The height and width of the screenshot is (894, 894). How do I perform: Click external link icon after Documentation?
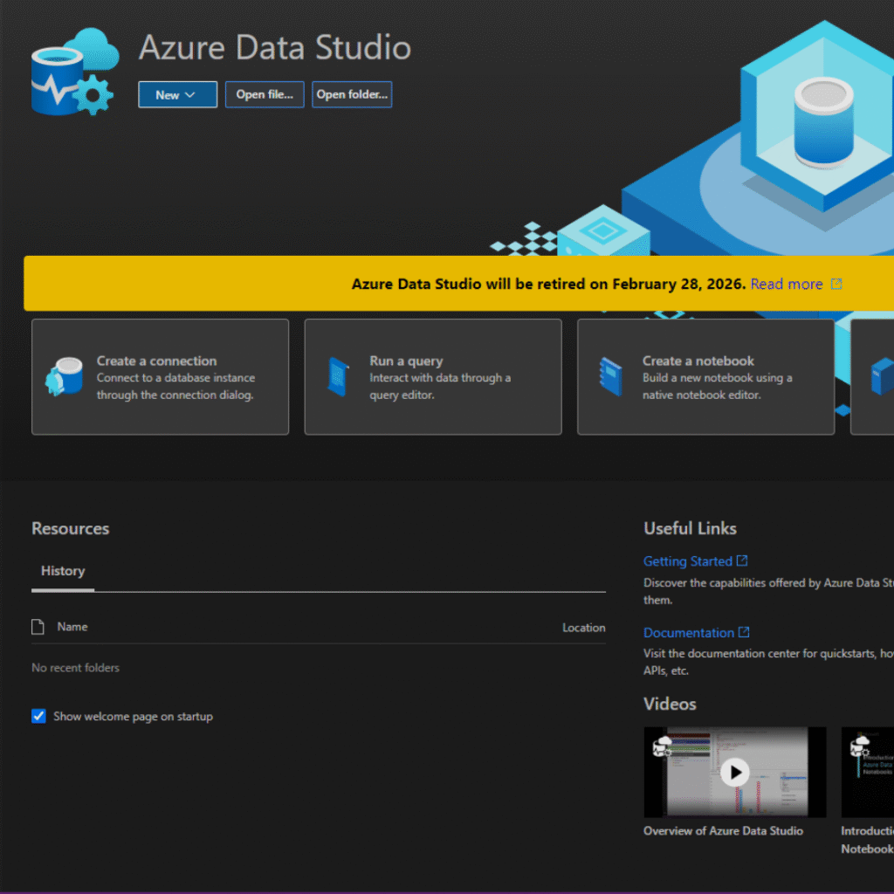point(744,633)
